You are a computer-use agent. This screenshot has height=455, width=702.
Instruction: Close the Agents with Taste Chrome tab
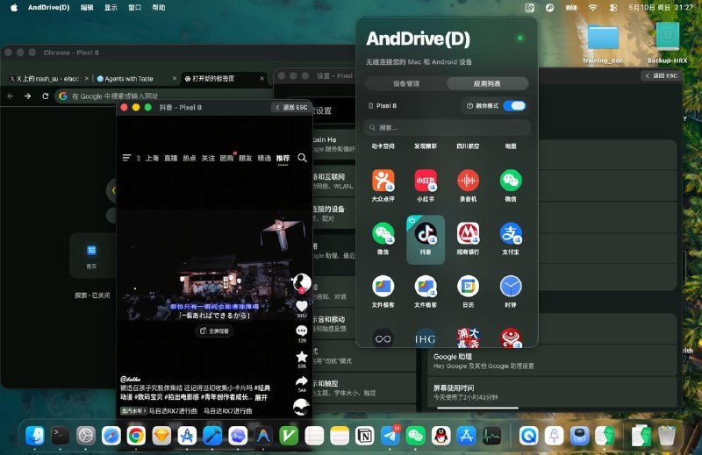[175, 79]
